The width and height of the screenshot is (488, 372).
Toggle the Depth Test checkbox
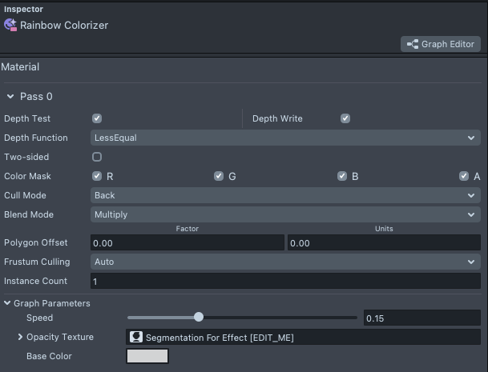coord(97,118)
